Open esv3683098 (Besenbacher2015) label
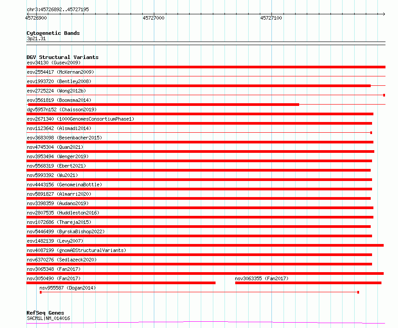The width and height of the screenshot is (398, 328). coord(64,138)
